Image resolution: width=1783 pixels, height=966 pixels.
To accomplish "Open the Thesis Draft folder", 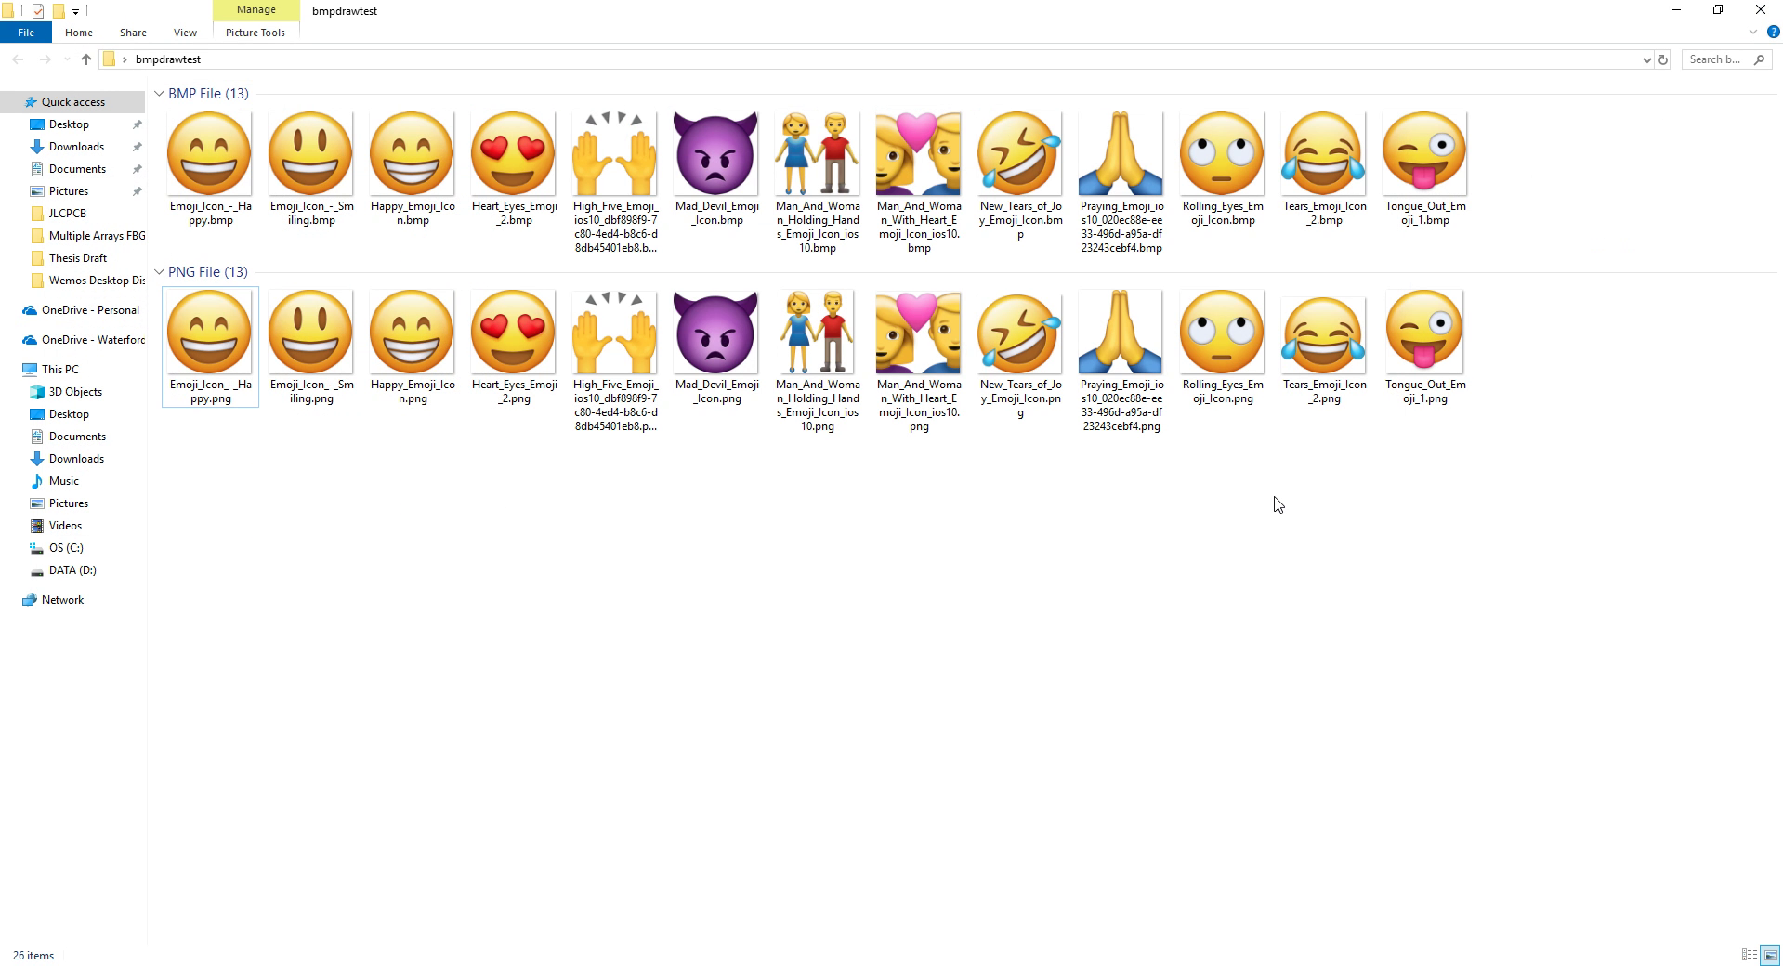I will [x=78, y=258].
